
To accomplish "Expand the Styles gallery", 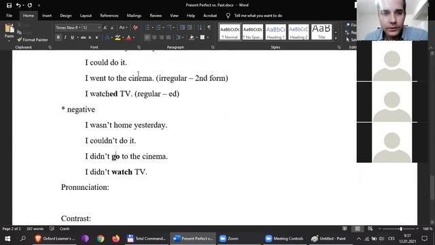I will (x=336, y=38).
